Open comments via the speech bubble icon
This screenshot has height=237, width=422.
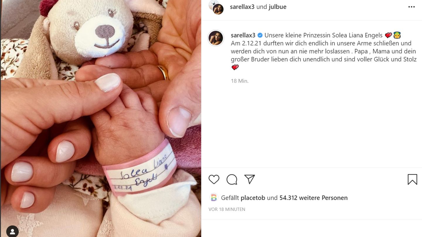click(232, 179)
